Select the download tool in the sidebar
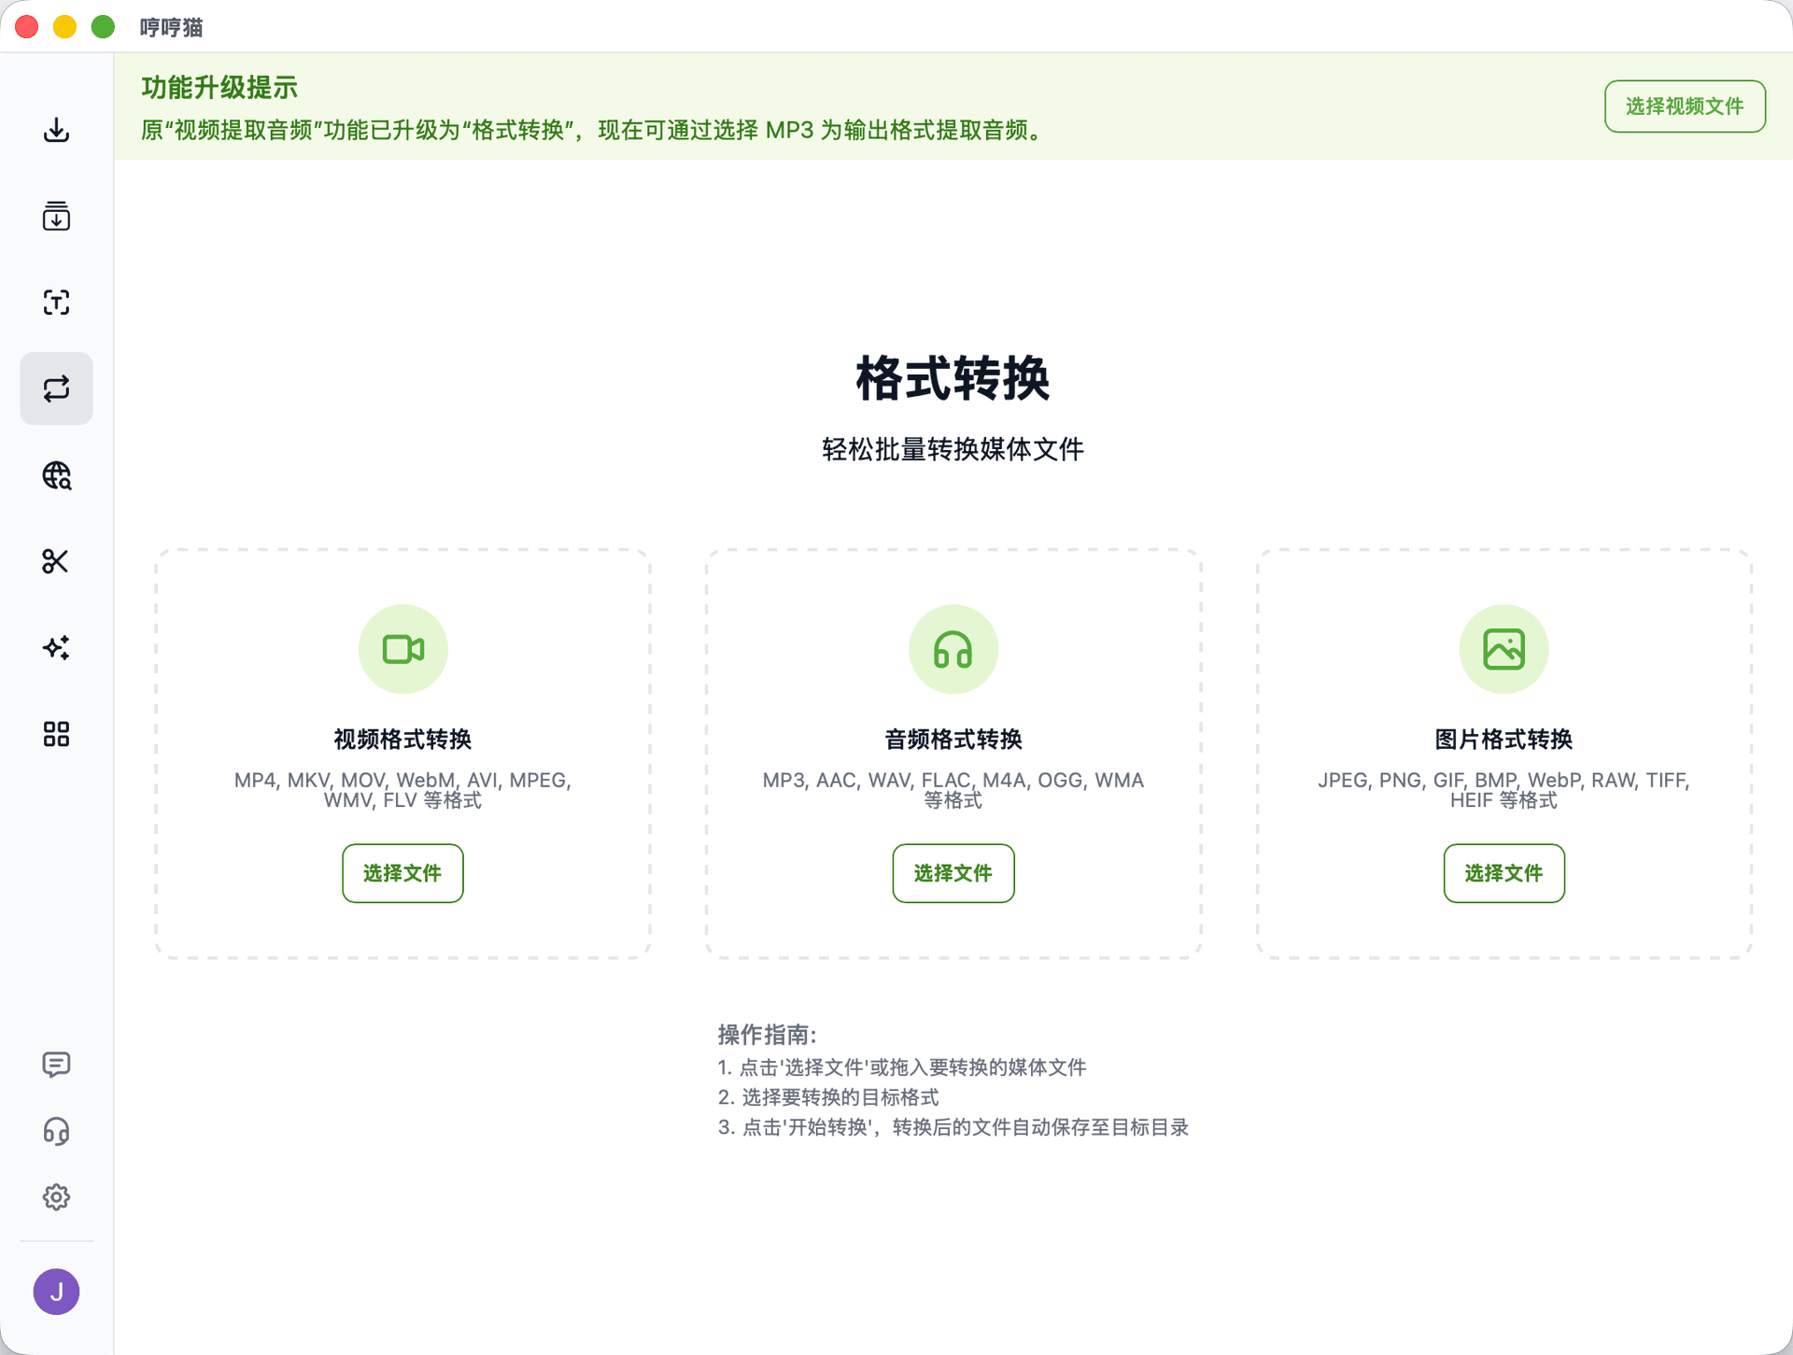 click(56, 130)
